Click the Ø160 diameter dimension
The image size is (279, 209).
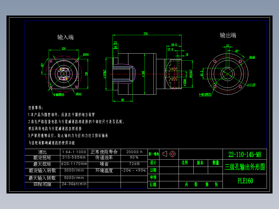[x=86, y=54]
